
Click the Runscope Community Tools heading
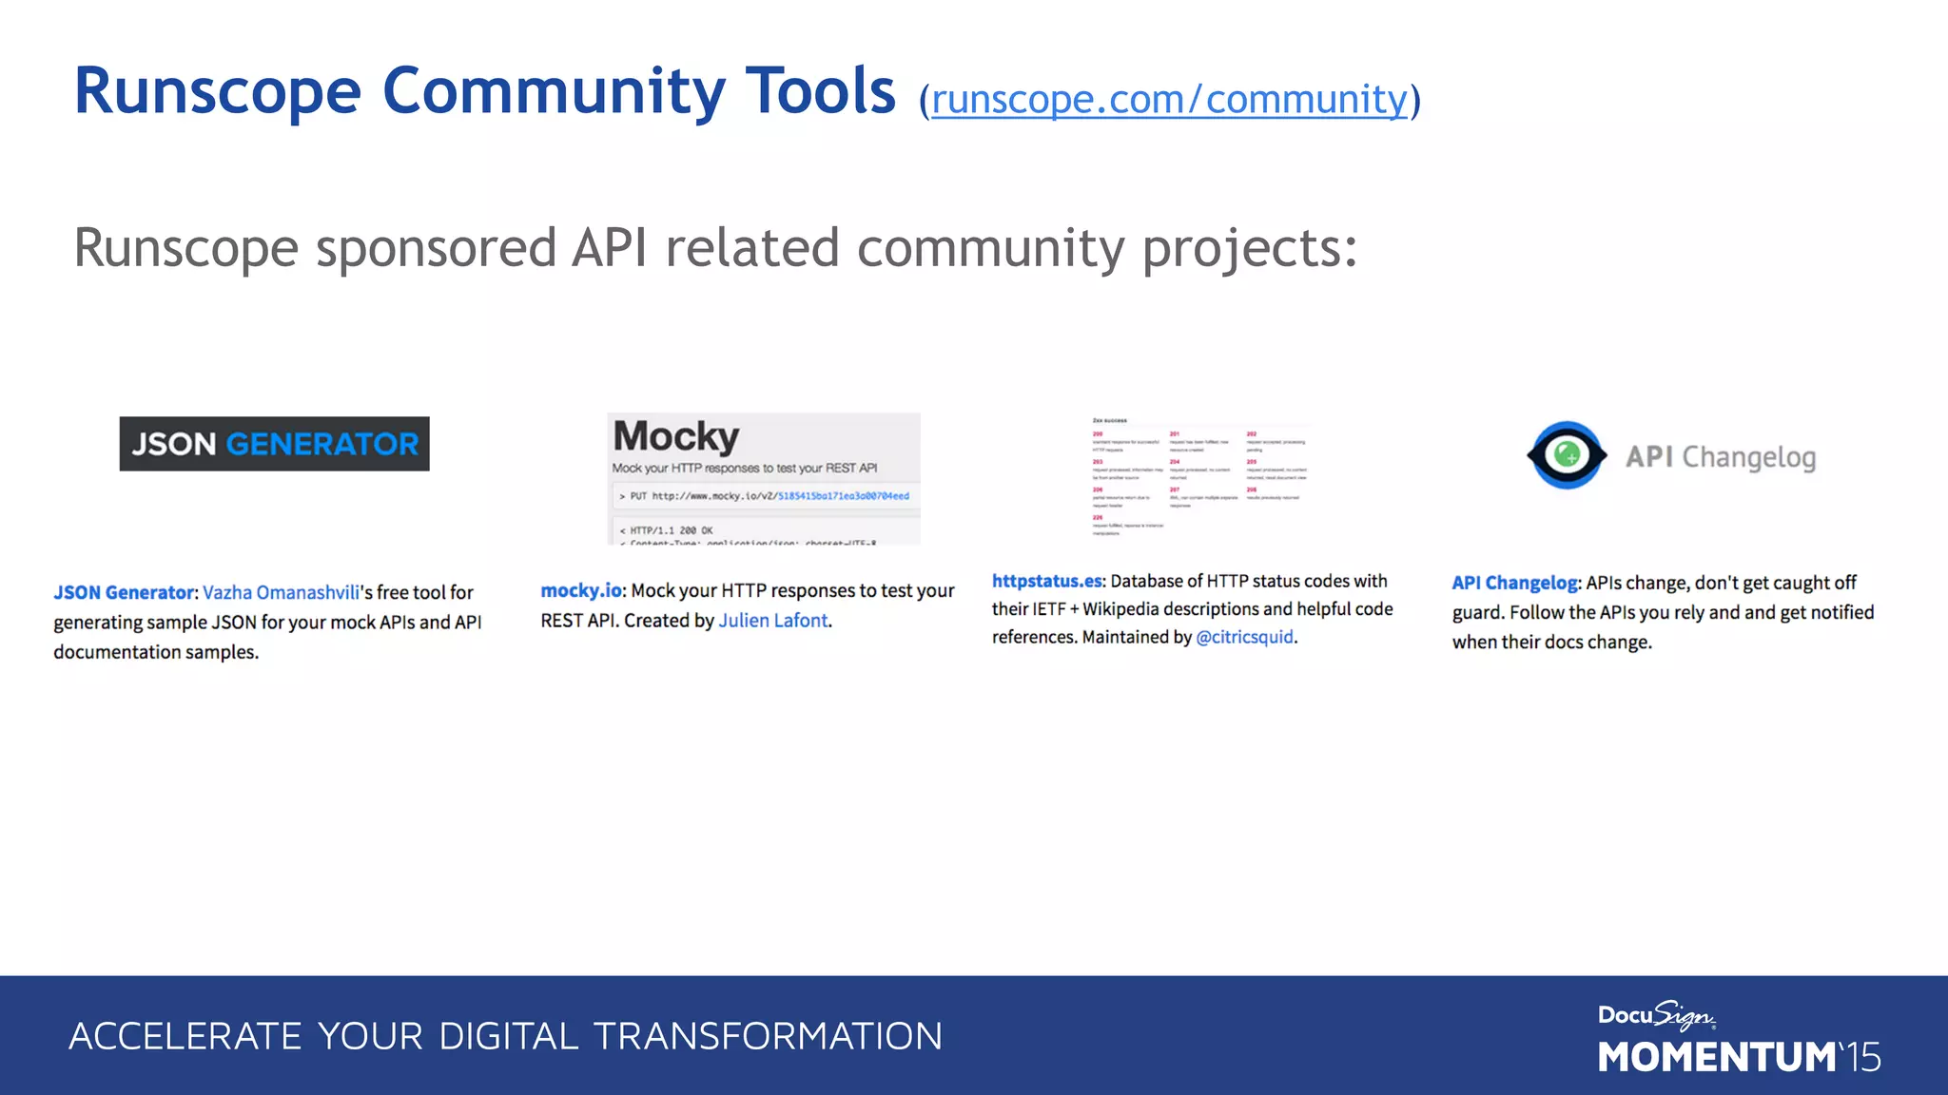pyautogui.click(x=484, y=92)
